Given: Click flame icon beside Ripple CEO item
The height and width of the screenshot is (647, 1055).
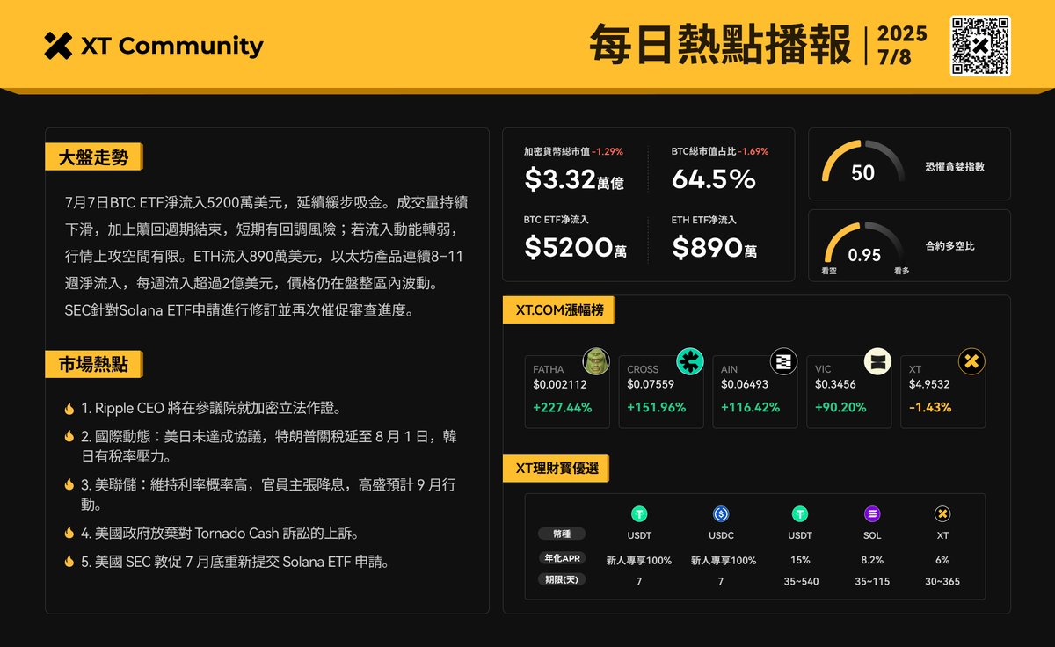Looking at the screenshot, I should [69, 409].
